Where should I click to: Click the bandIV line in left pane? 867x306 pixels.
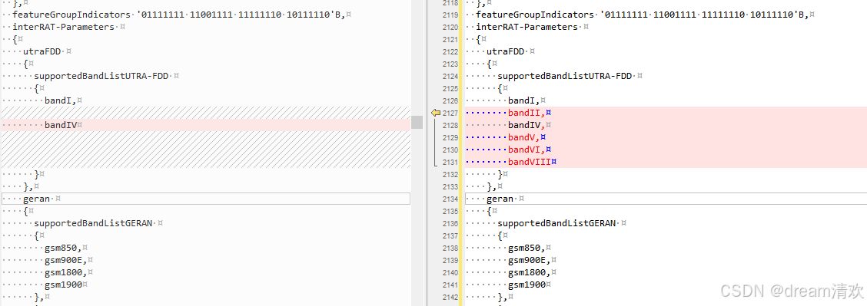[206, 125]
